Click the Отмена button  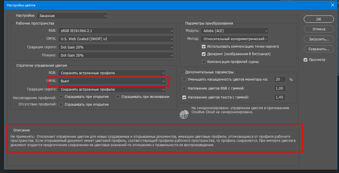tap(319, 29)
